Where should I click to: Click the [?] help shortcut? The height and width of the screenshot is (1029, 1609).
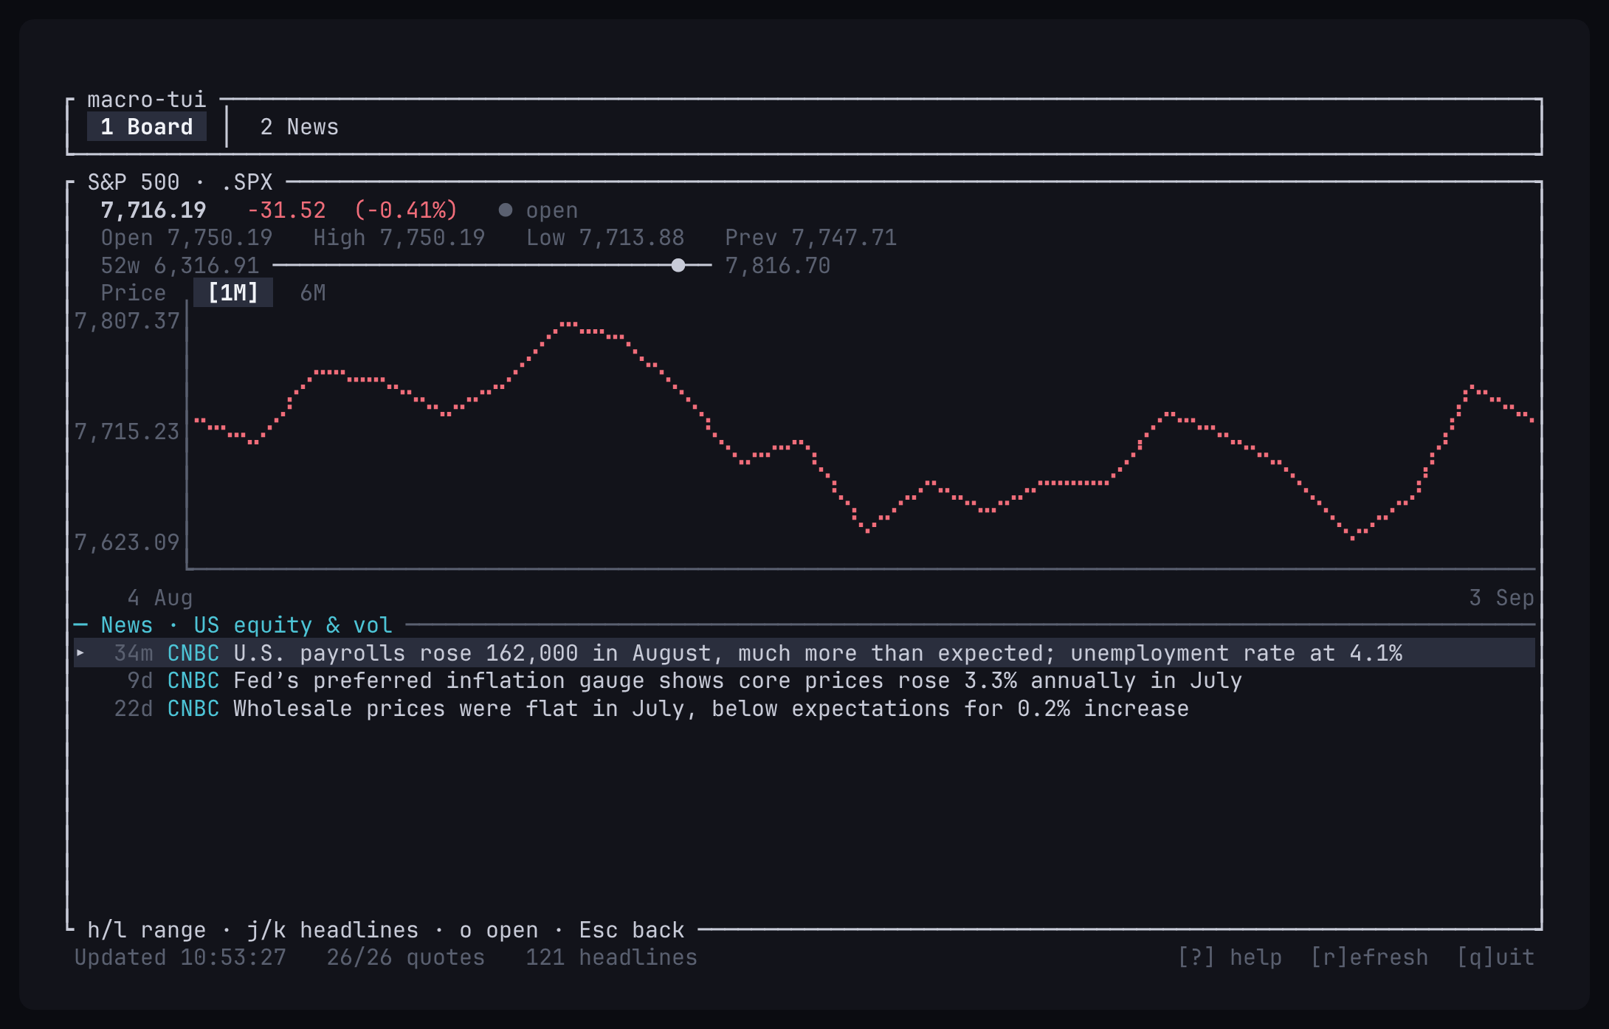1230,957
